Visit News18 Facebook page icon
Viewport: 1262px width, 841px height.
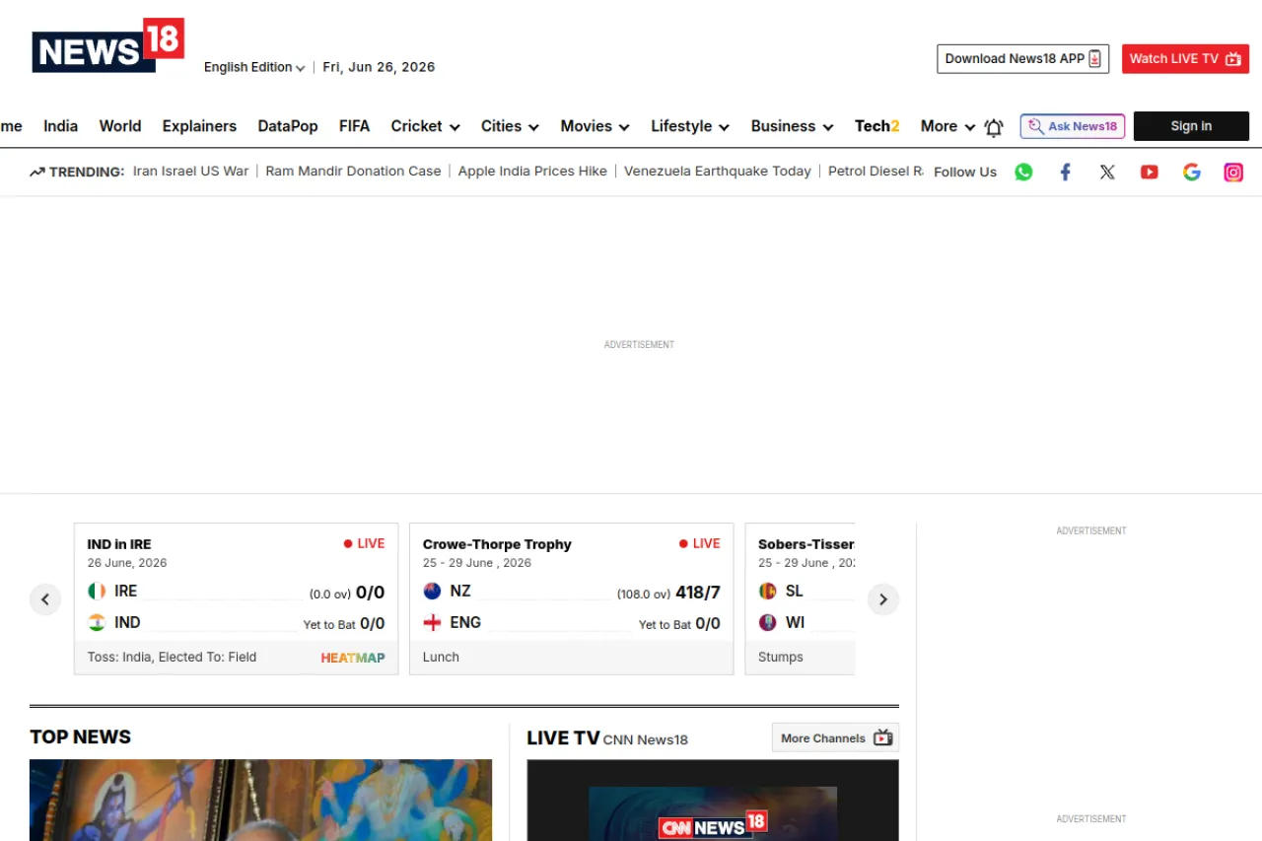pos(1066,172)
